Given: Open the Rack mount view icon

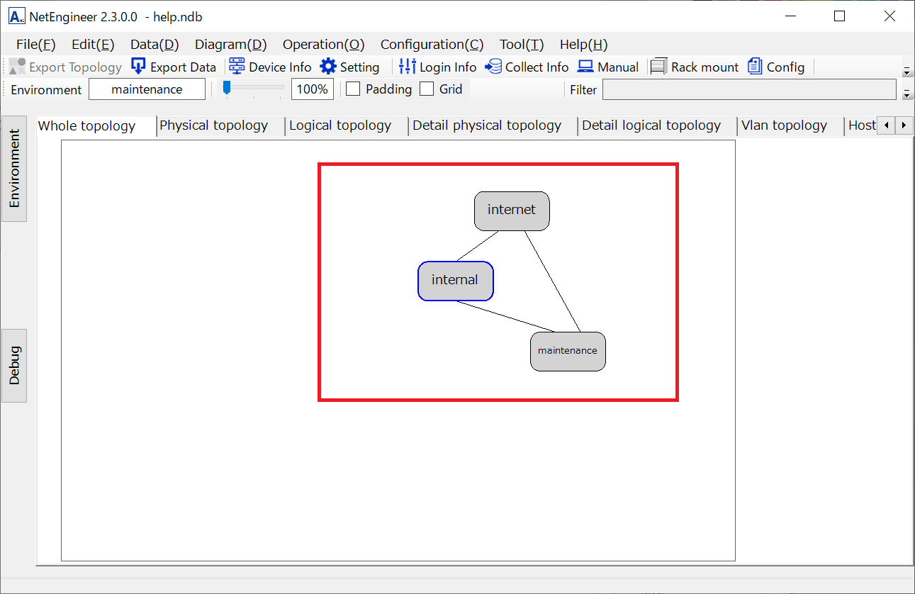Looking at the screenshot, I should pyautogui.click(x=659, y=67).
